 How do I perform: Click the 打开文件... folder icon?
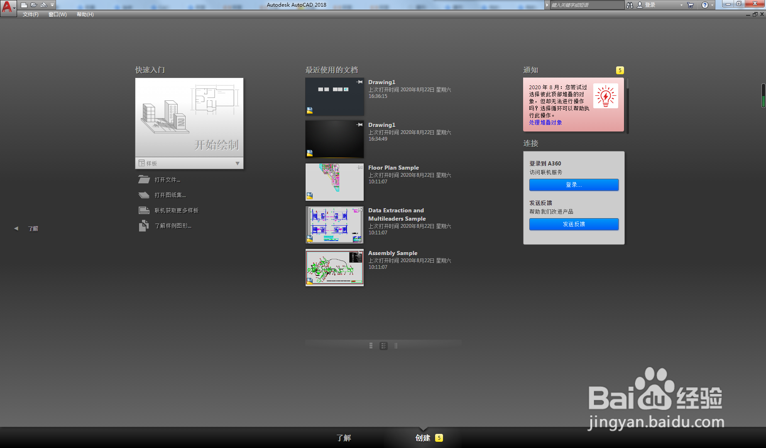click(x=144, y=180)
